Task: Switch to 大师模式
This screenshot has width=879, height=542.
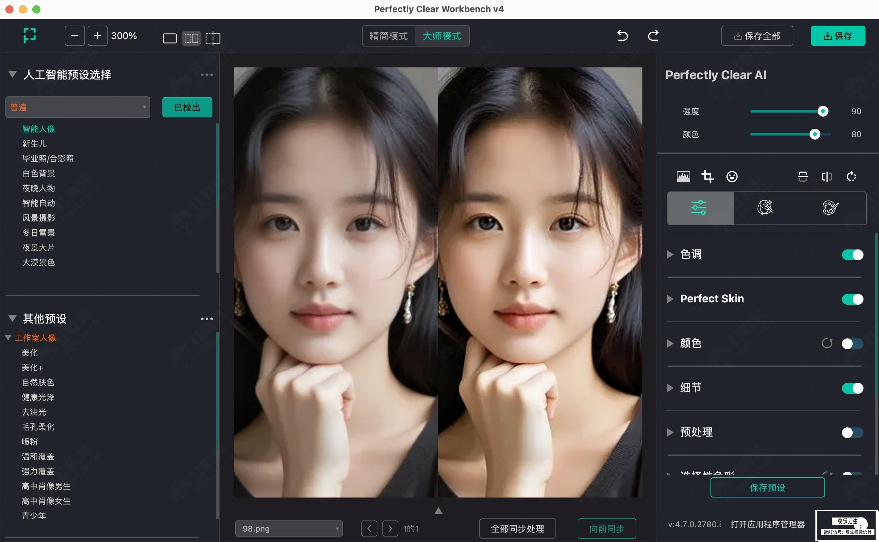Action: pos(442,36)
